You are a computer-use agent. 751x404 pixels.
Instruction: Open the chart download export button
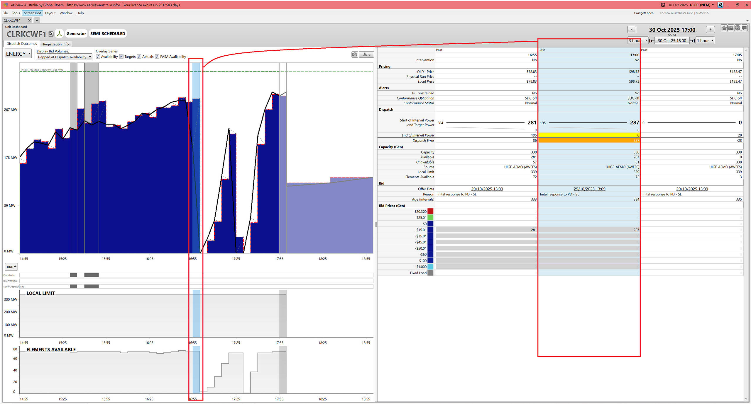[x=366, y=54]
